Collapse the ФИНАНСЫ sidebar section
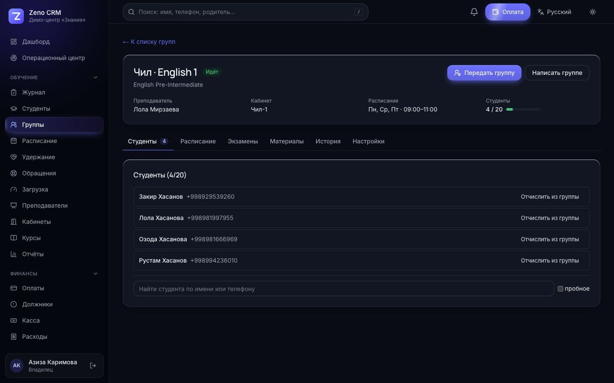Viewport: 614px width, 383px height. (x=54, y=274)
